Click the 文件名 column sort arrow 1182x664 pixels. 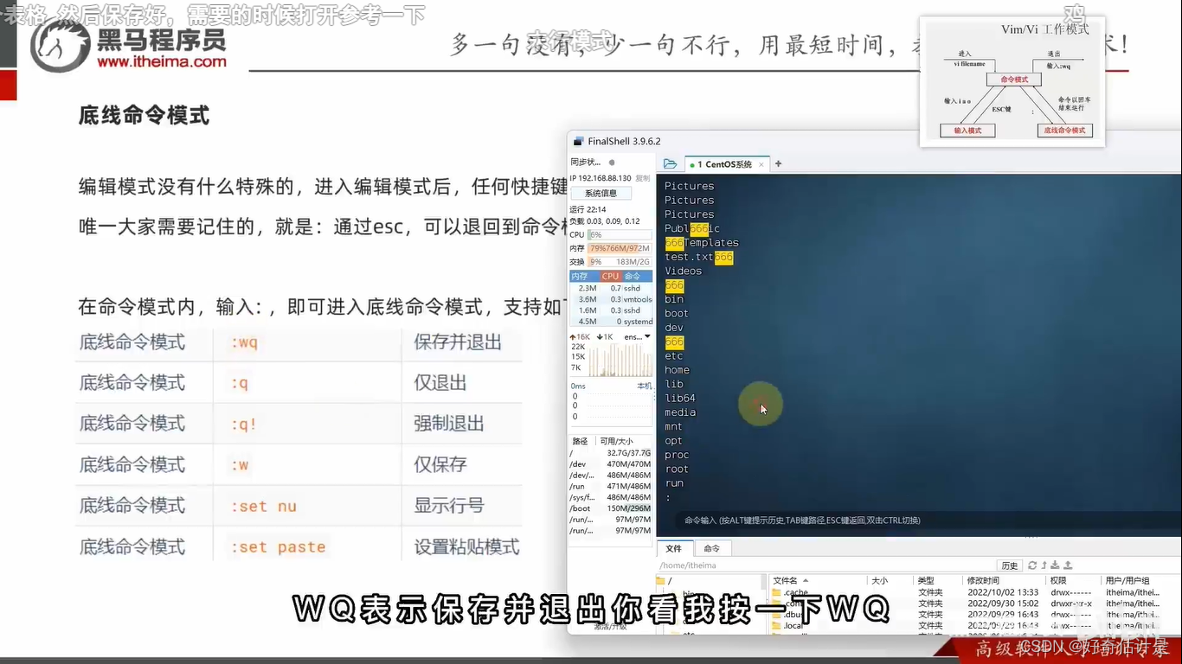click(806, 580)
